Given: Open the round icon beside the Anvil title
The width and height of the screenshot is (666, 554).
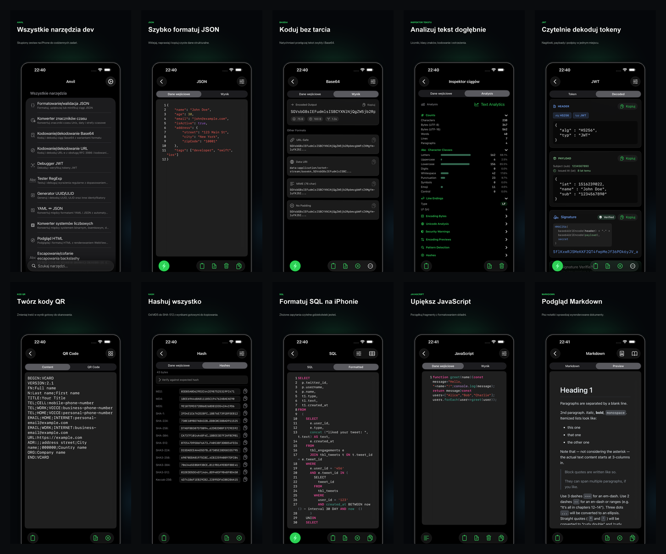Looking at the screenshot, I should 111,82.
